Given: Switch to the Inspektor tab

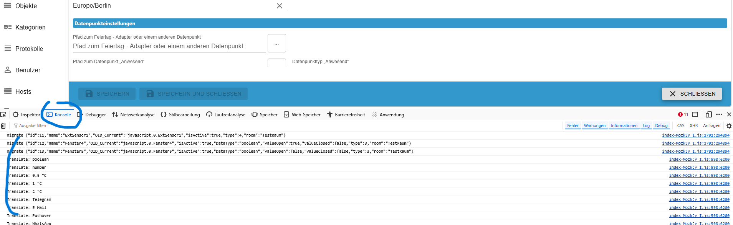Looking at the screenshot, I should click(26, 115).
